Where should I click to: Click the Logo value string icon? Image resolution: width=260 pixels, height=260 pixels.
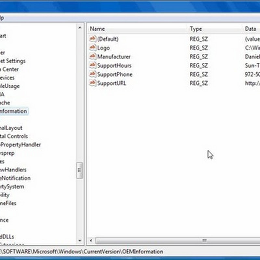tap(93, 48)
